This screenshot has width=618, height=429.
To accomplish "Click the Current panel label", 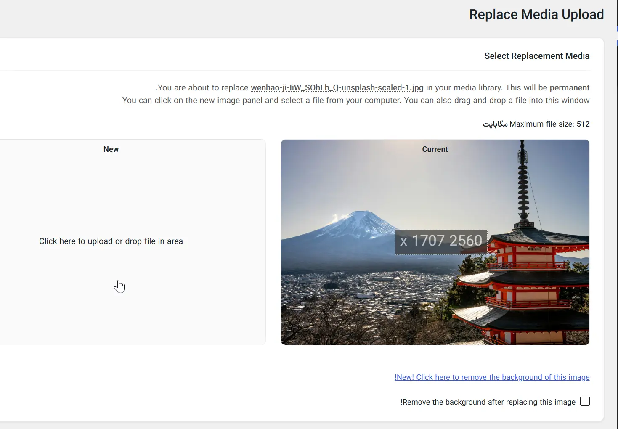I will pos(435,149).
